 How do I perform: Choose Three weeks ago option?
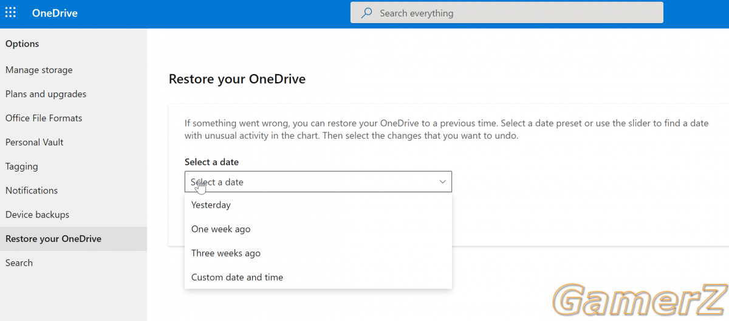point(318,253)
